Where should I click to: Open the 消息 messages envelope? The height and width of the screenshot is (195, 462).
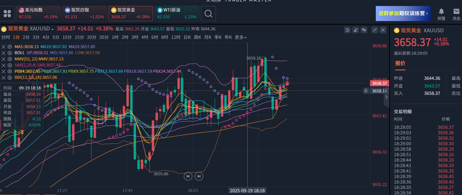pos(456,14)
